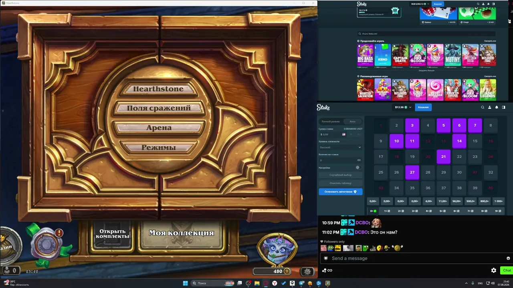The height and width of the screenshot is (288, 513).
Task: Click the Очистить таблицу button
Action: coord(341,183)
